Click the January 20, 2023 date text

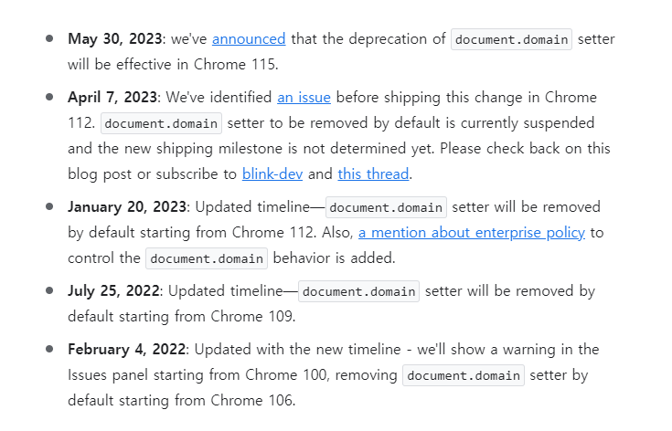point(127,207)
